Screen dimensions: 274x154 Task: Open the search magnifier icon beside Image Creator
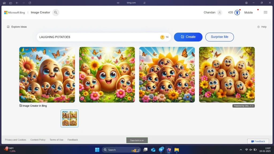(x=56, y=13)
